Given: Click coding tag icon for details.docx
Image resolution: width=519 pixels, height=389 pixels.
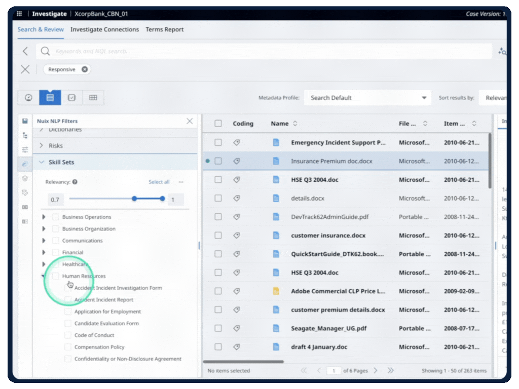Looking at the screenshot, I should pyautogui.click(x=236, y=198).
